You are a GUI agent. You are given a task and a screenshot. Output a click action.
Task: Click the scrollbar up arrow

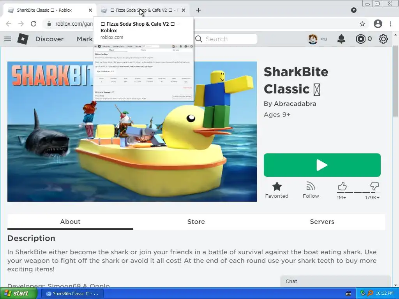click(395, 34)
